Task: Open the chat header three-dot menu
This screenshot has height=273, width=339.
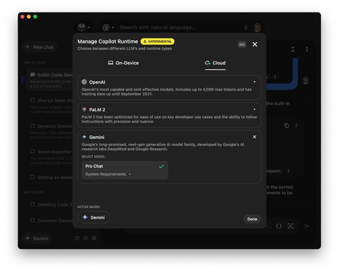Action: [307, 49]
